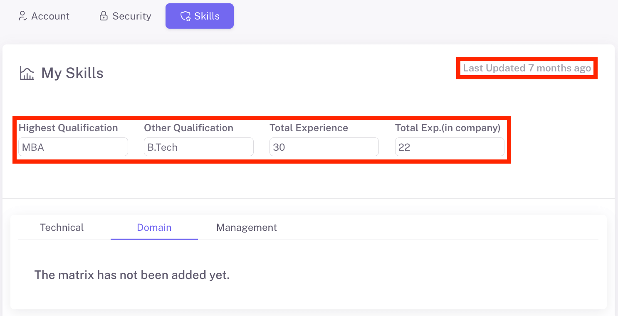Click the Highest Qualification field containing MBA

pos(73,147)
